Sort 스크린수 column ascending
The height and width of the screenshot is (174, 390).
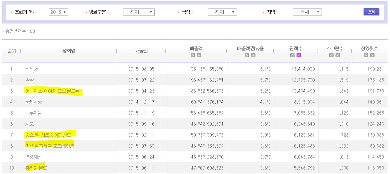(331, 55)
